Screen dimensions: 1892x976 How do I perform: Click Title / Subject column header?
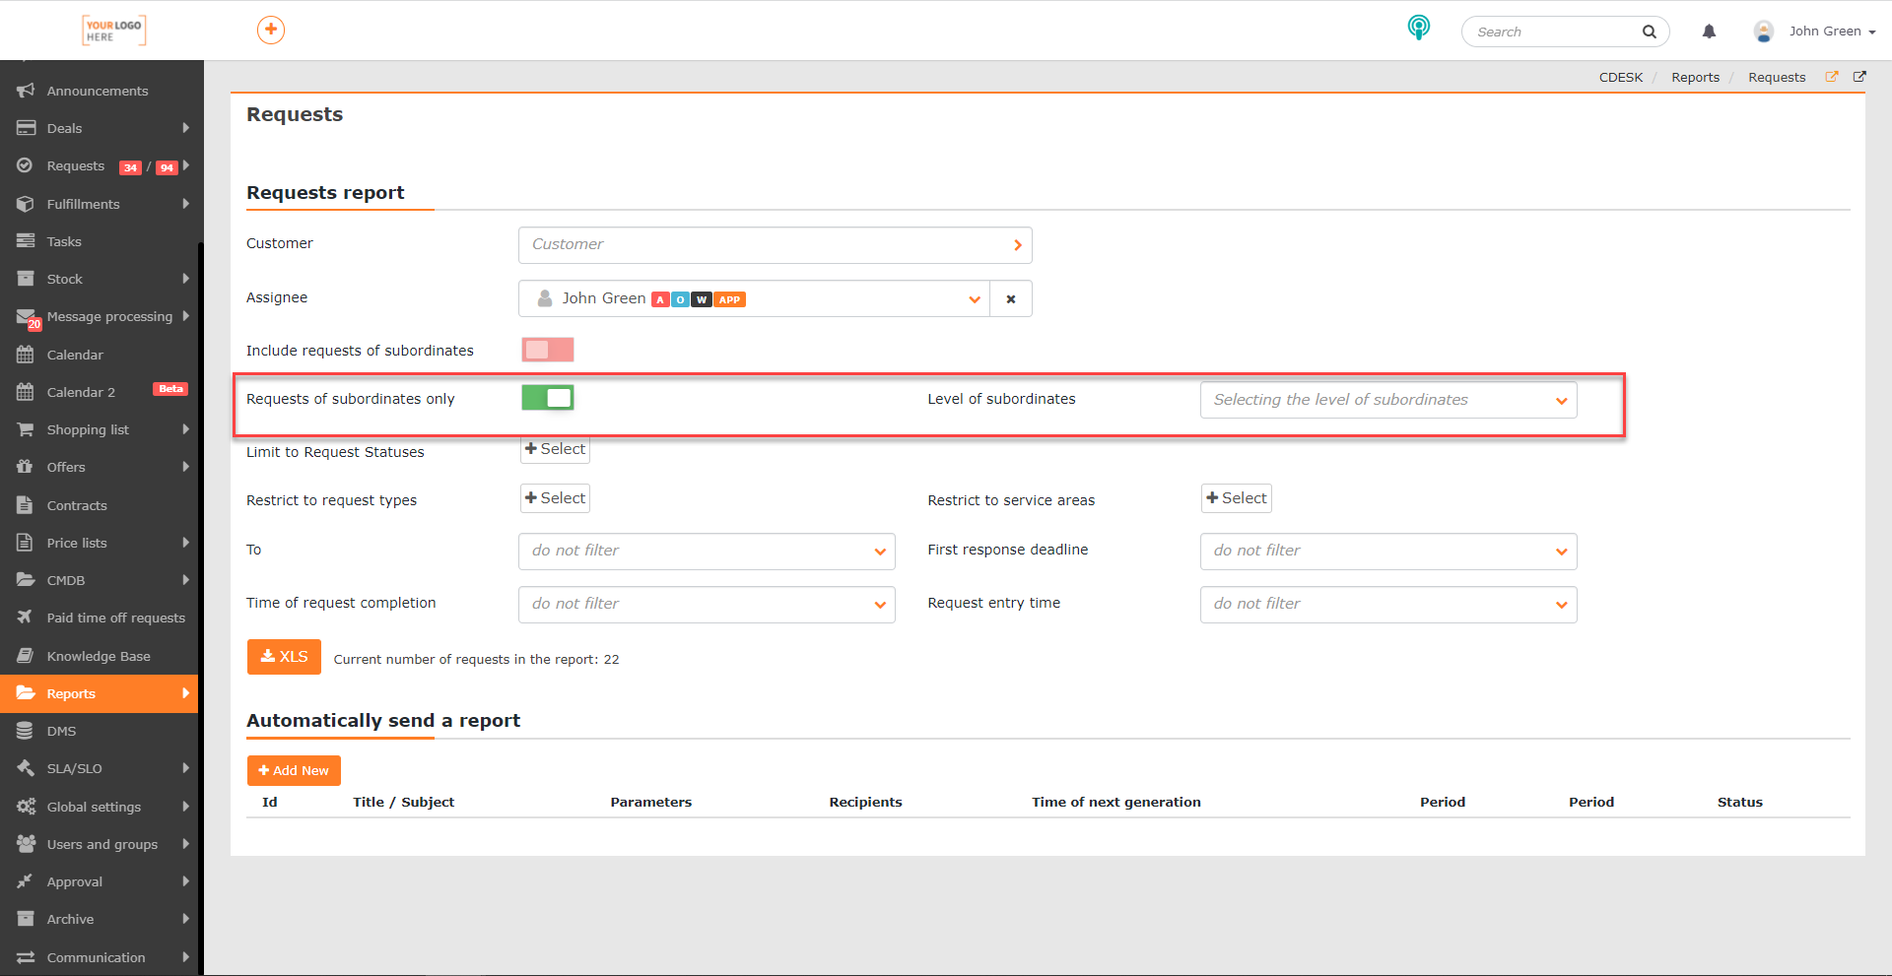[404, 802]
